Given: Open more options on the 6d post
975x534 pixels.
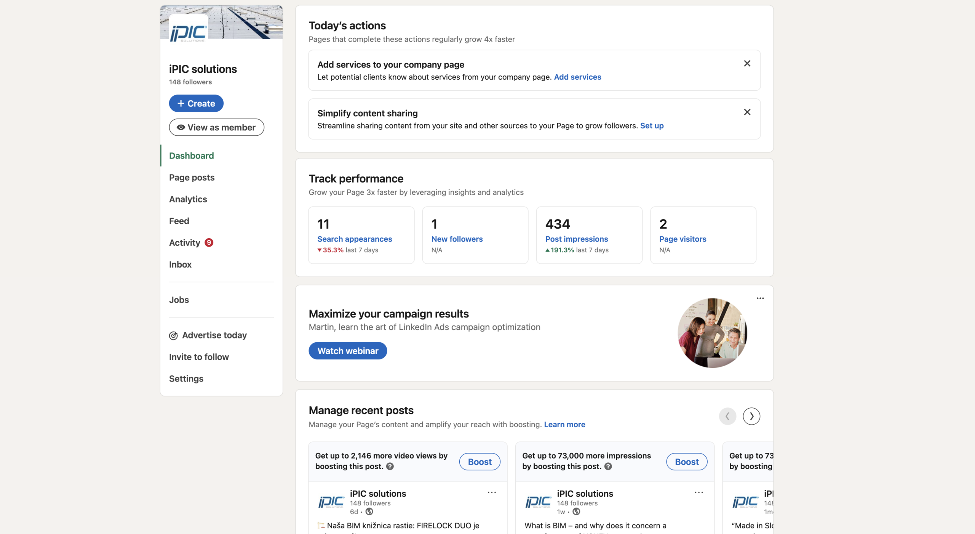Looking at the screenshot, I should pos(492,493).
